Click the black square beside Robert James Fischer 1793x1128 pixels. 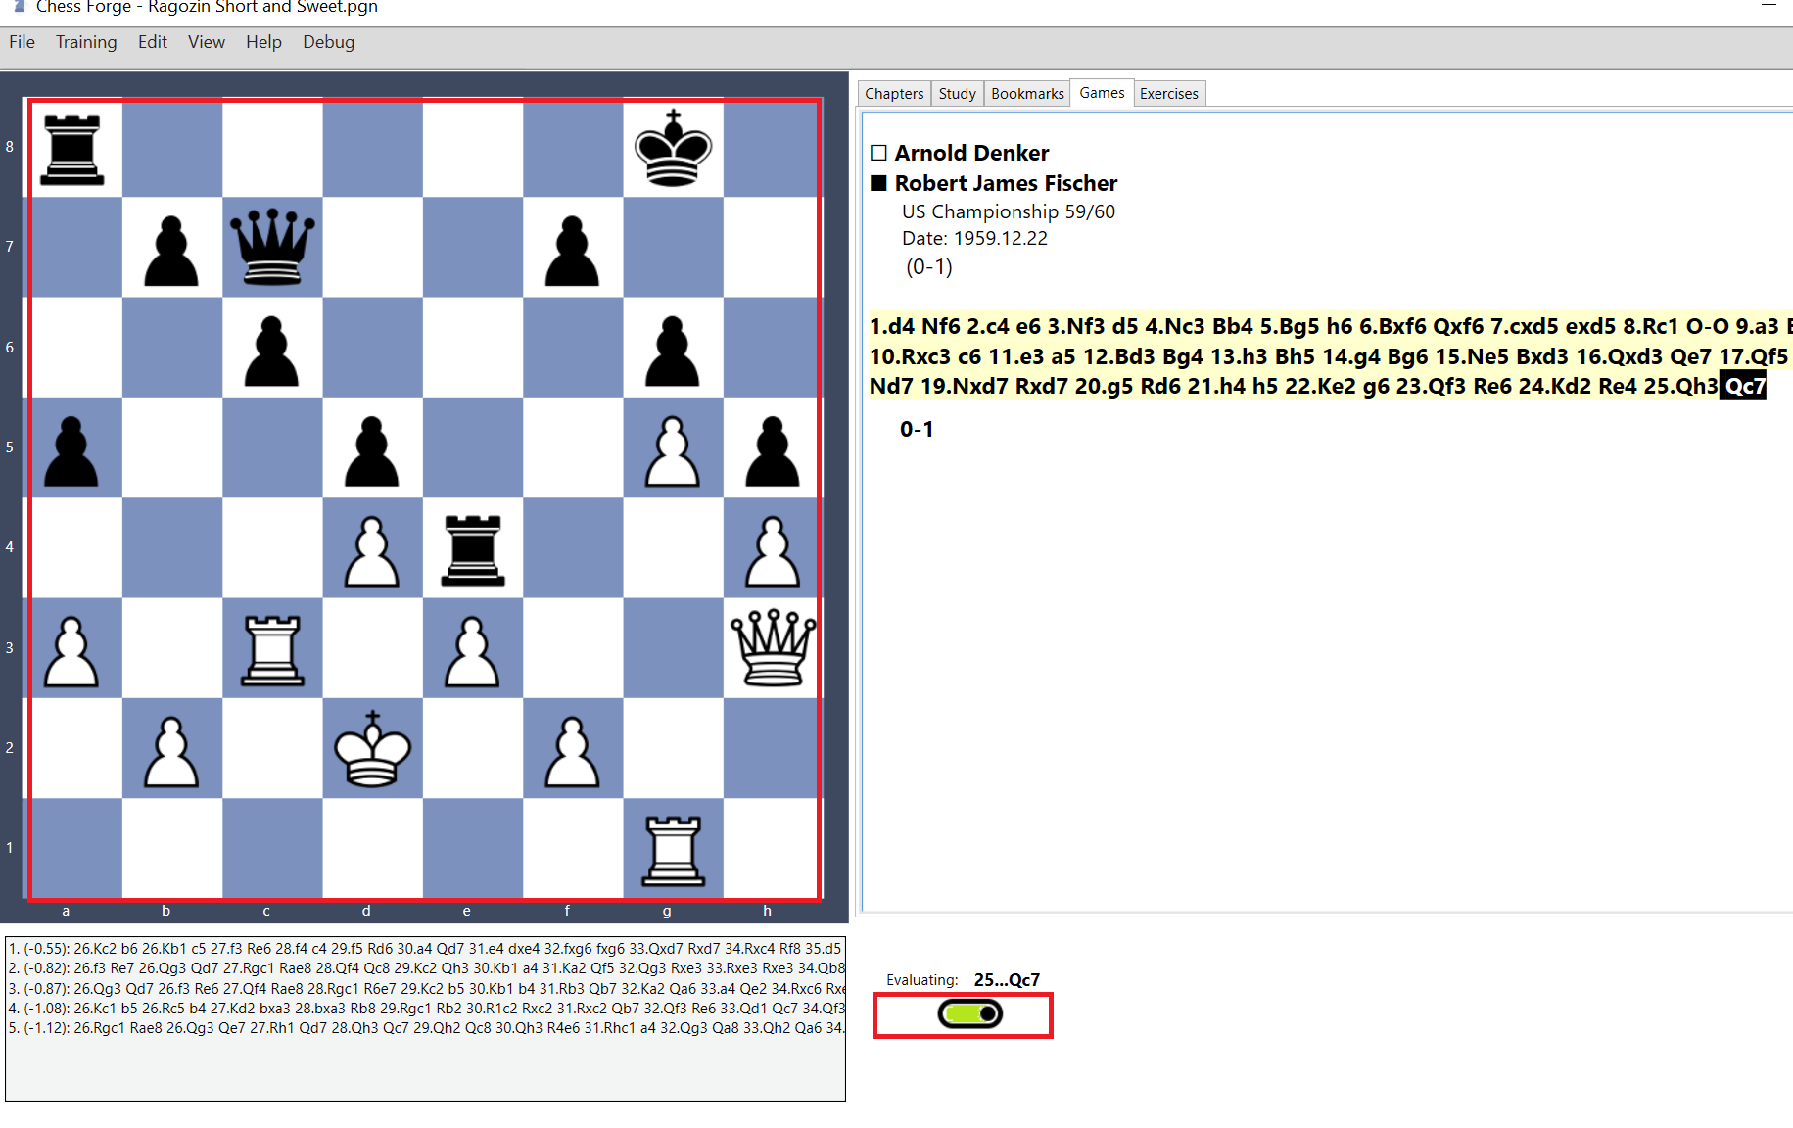click(878, 183)
